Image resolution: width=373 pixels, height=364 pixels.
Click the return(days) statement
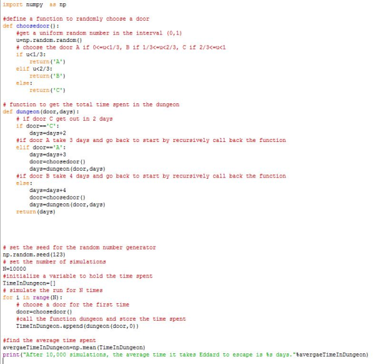36,211
